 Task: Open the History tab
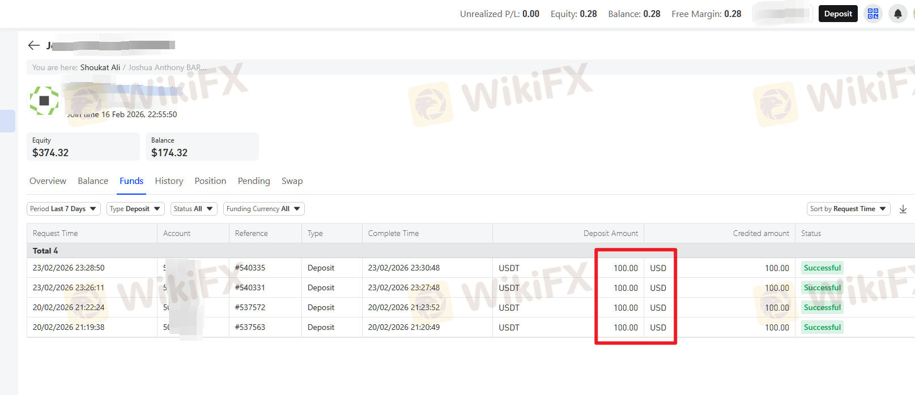169,181
